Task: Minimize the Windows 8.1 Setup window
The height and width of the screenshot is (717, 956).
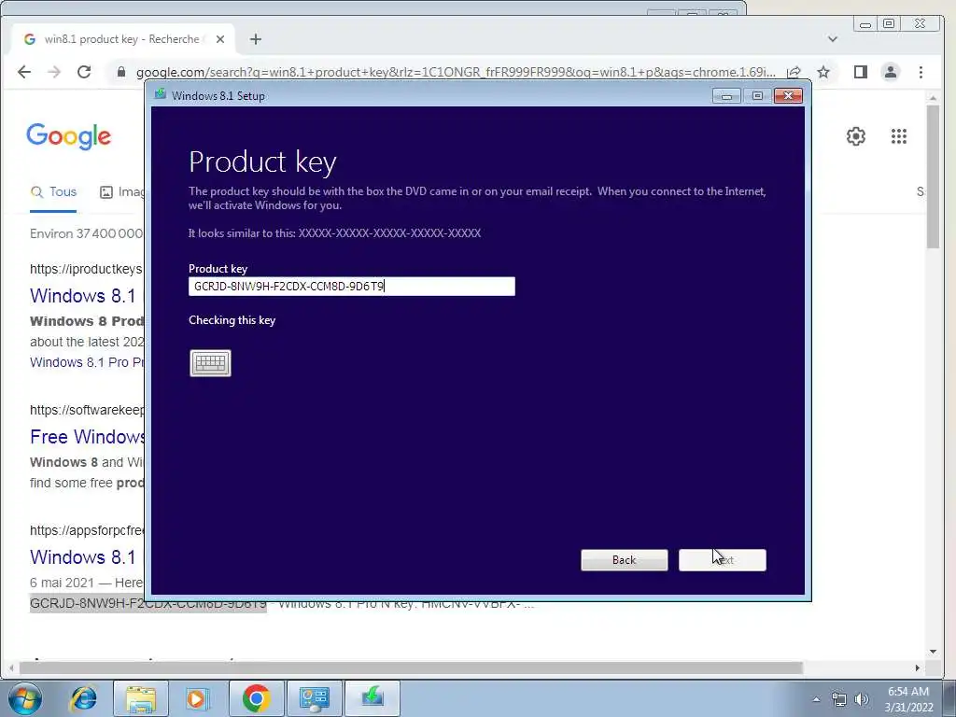Action: tap(726, 96)
